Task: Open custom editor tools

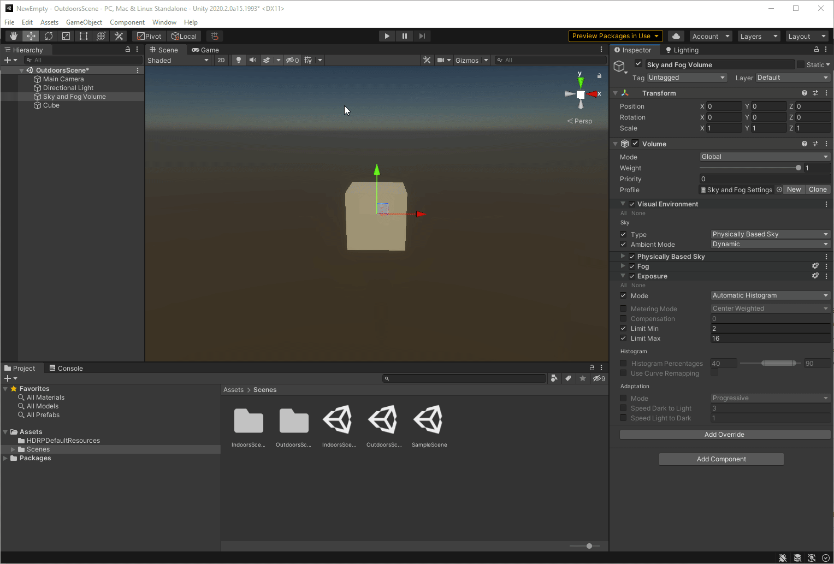Action: click(119, 36)
